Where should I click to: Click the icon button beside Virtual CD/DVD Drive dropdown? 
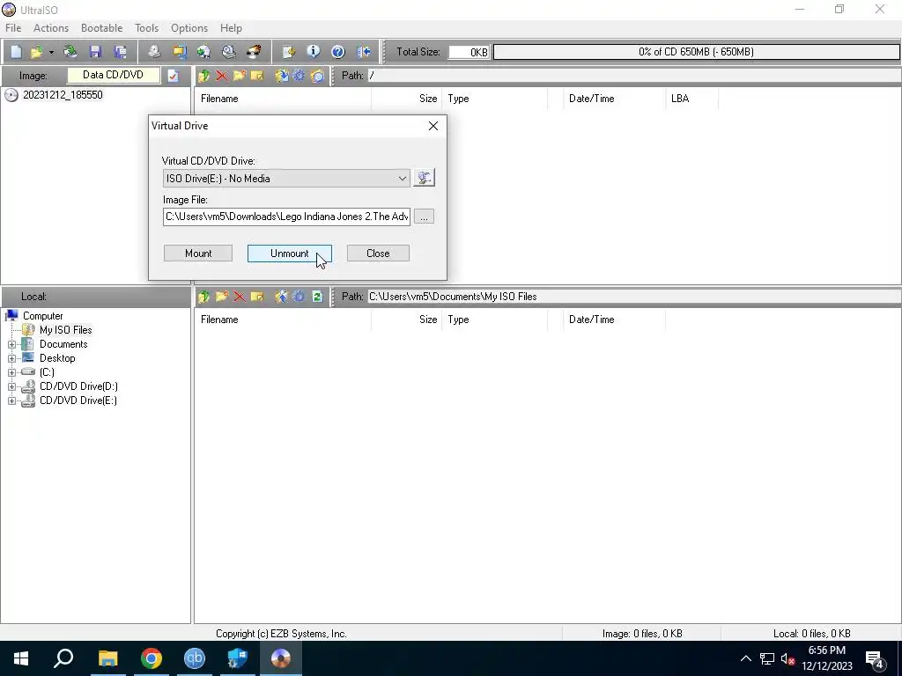(424, 178)
